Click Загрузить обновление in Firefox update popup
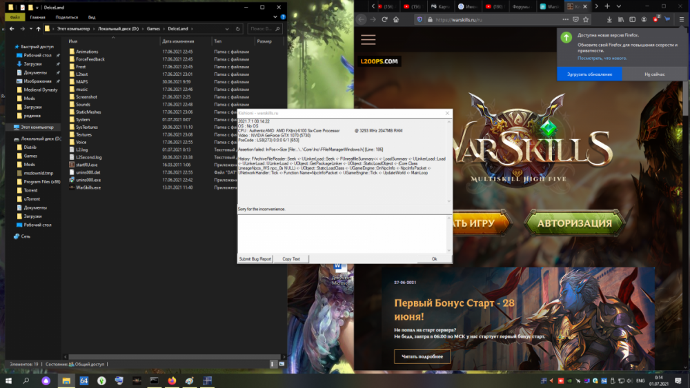 pos(589,74)
